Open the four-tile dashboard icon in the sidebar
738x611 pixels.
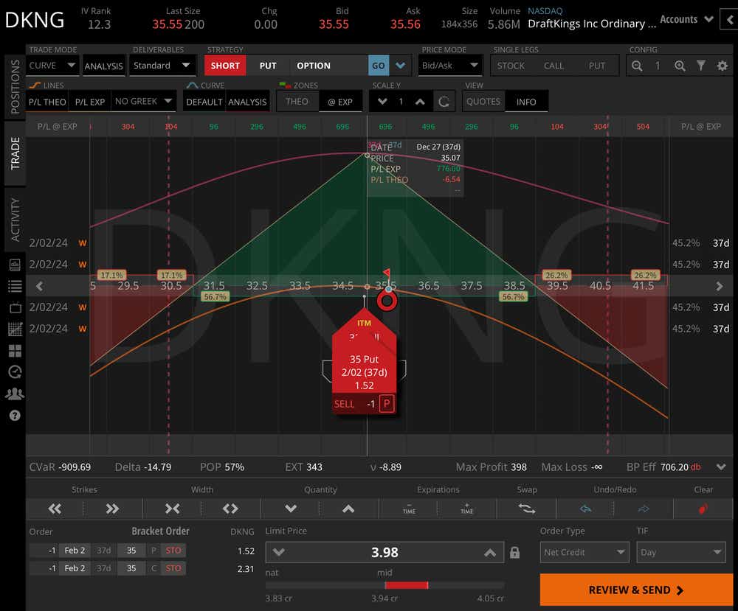coord(15,351)
